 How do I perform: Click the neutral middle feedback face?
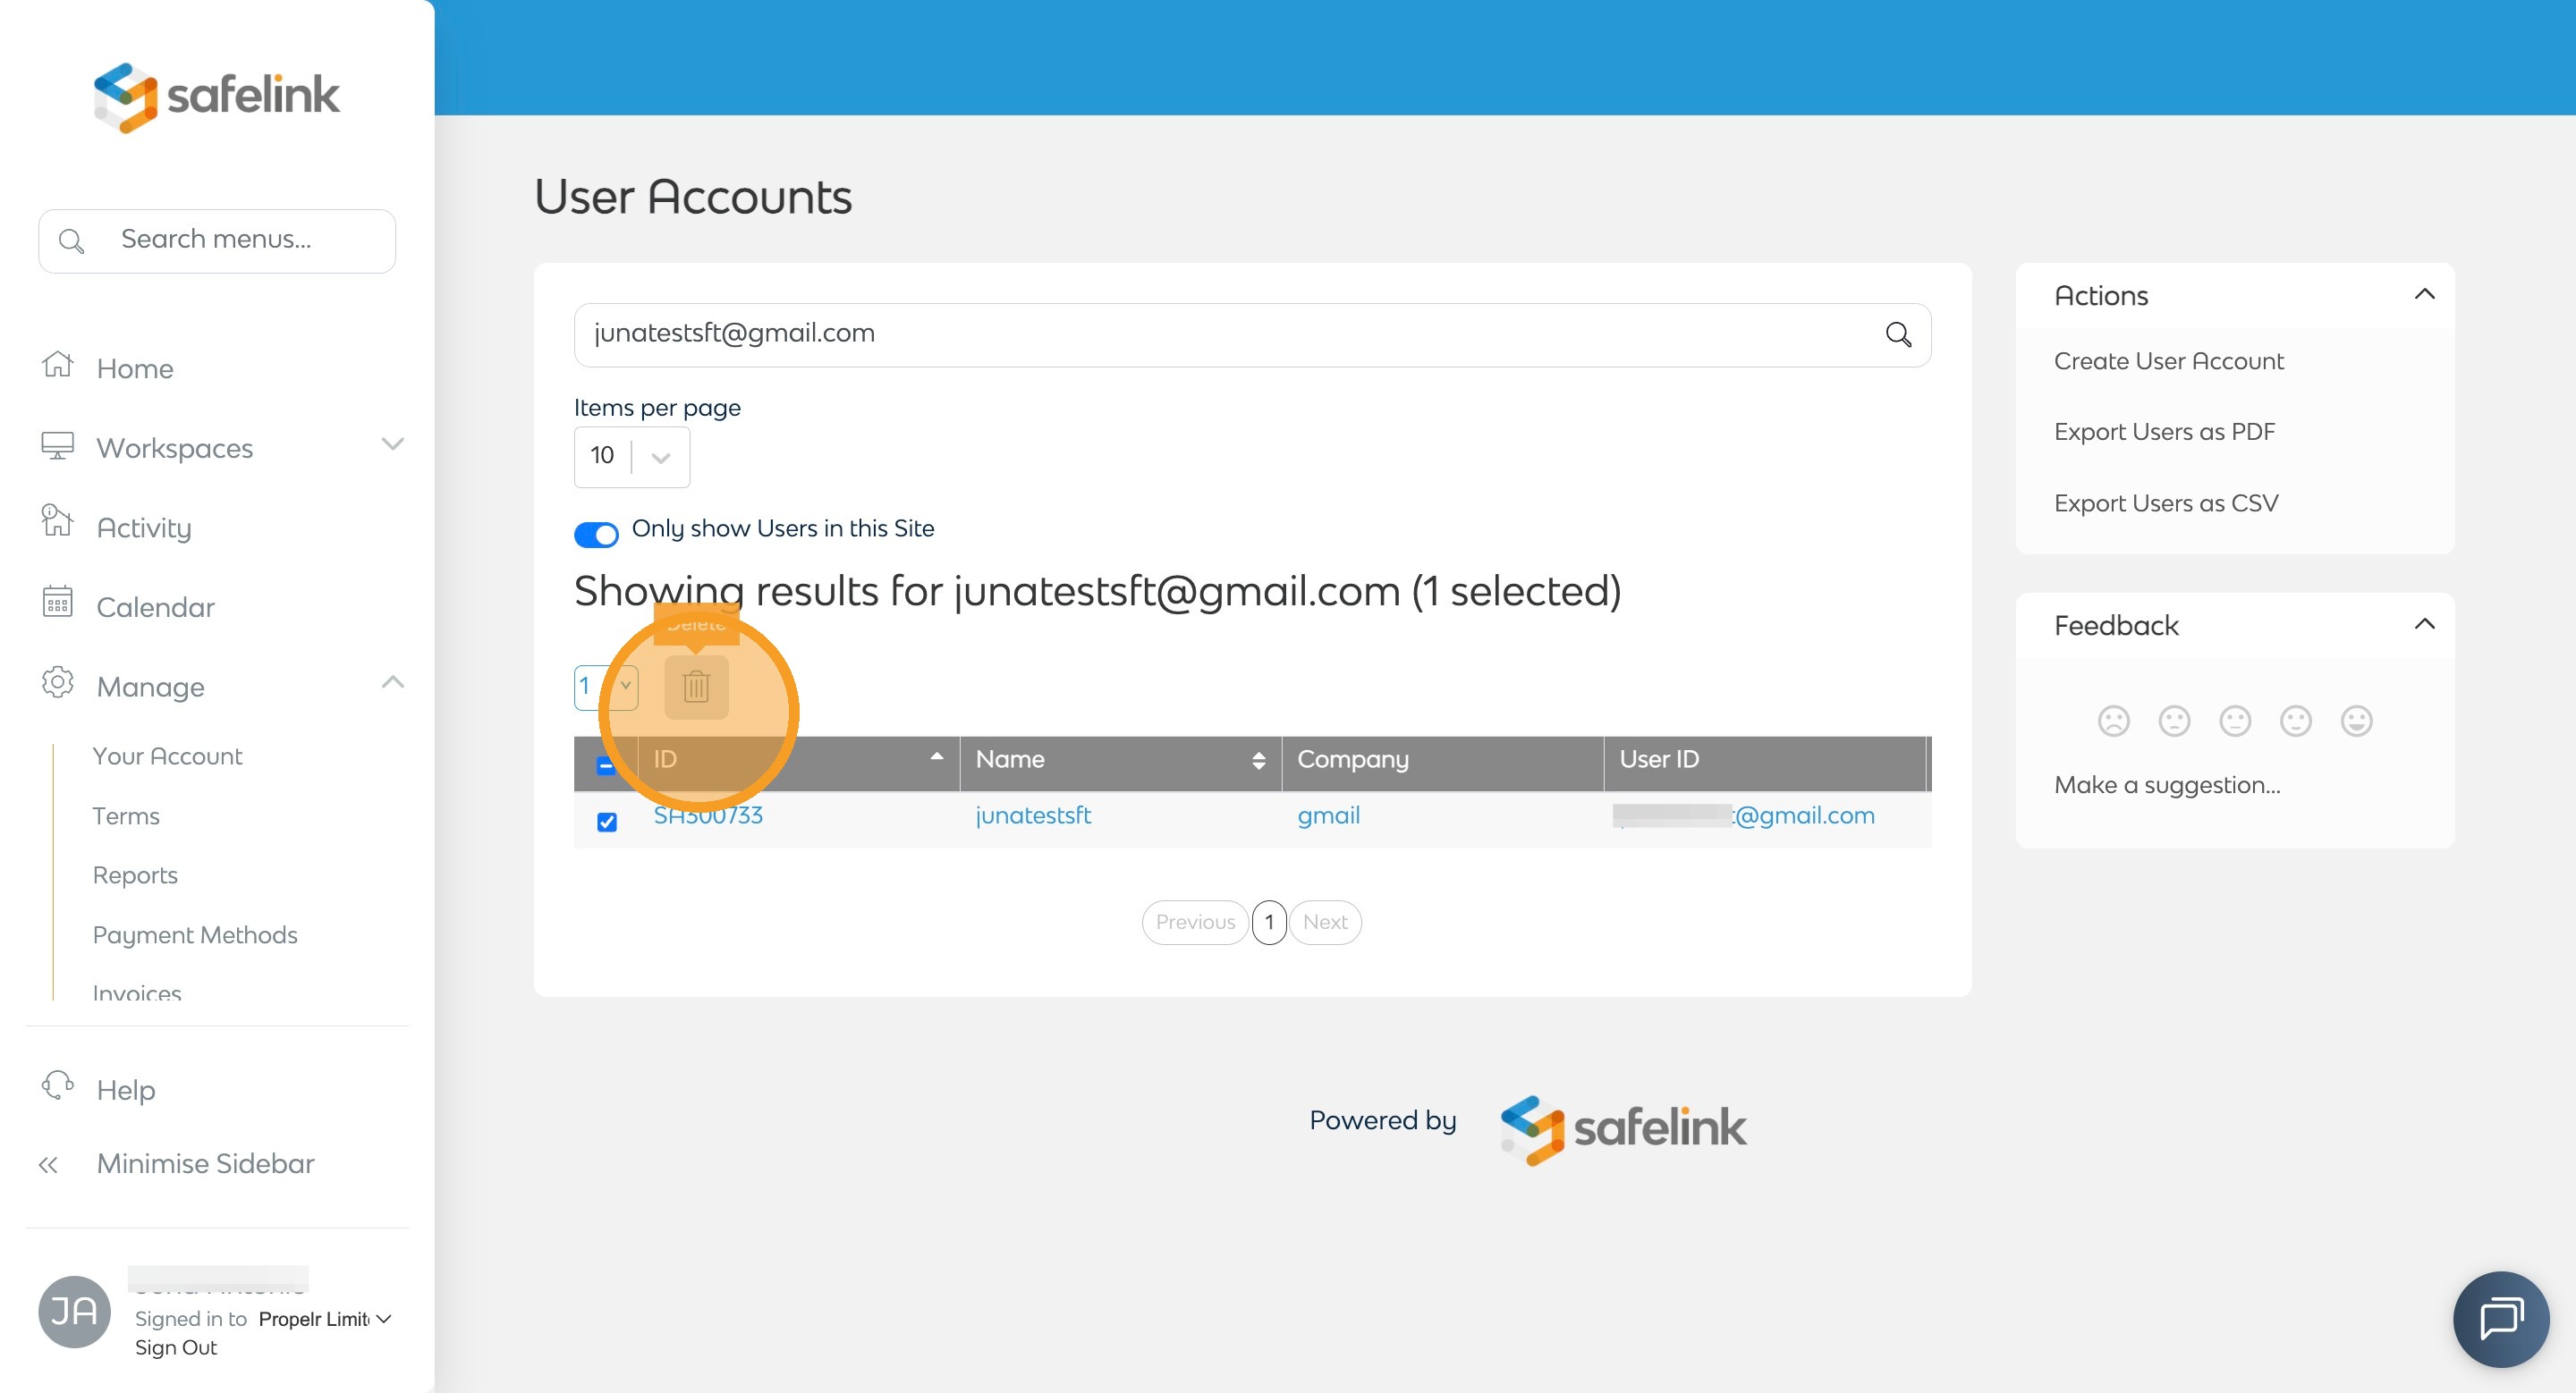[x=2234, y=721]
